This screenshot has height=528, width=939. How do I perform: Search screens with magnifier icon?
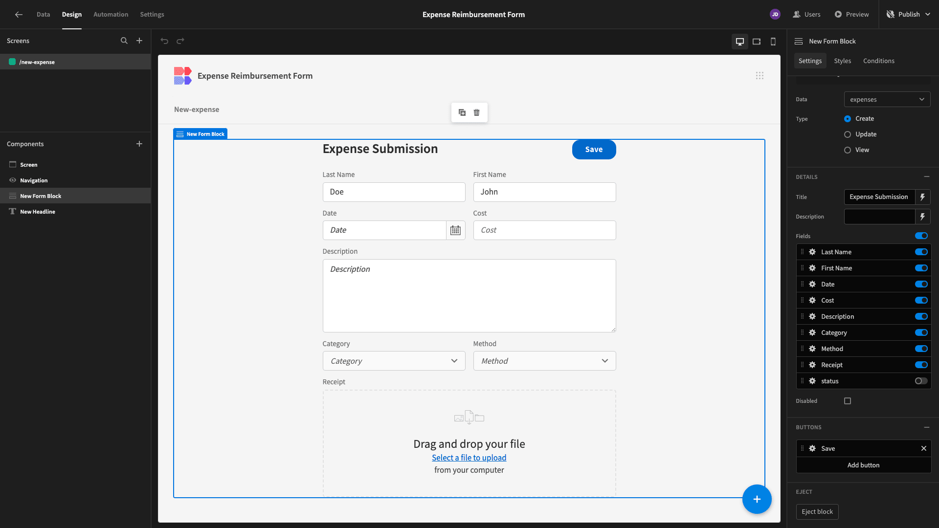click(124, 41)
